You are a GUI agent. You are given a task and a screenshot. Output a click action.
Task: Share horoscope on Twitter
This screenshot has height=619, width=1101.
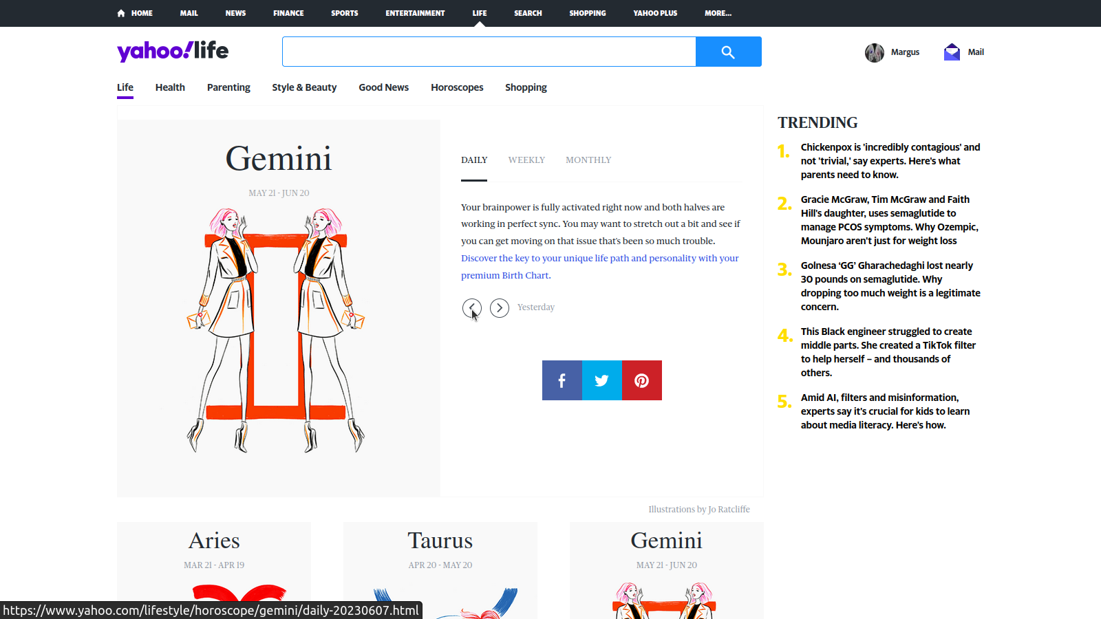coord(602,380)
